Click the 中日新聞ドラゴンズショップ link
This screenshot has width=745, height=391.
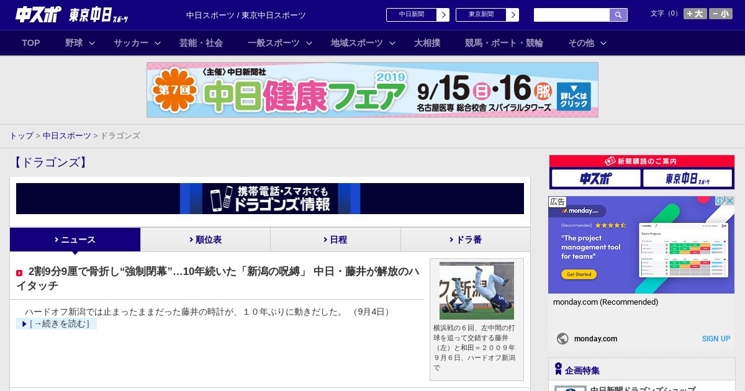pyautogui.click(x=643, y=389)
